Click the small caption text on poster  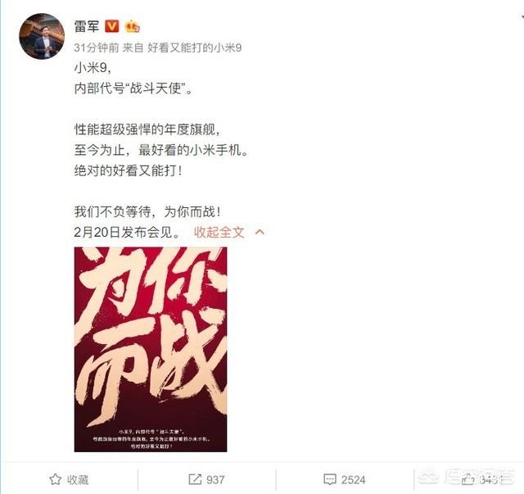[x=151, y=439]
